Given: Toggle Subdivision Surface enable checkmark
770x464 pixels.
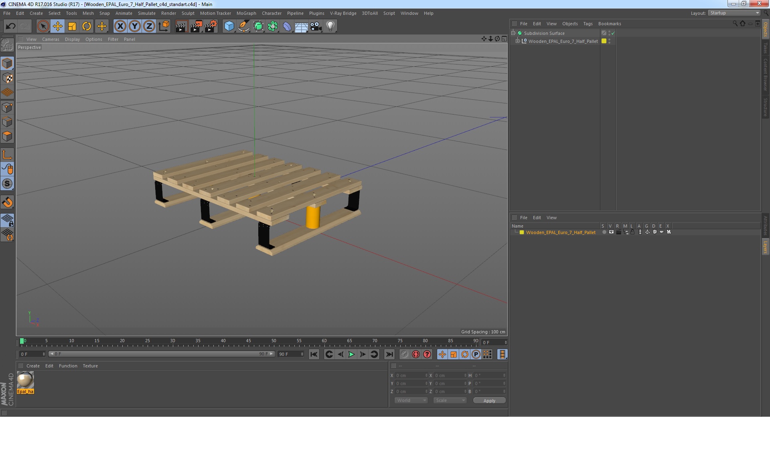Looking at the screenshot, I should pos(613,33).
